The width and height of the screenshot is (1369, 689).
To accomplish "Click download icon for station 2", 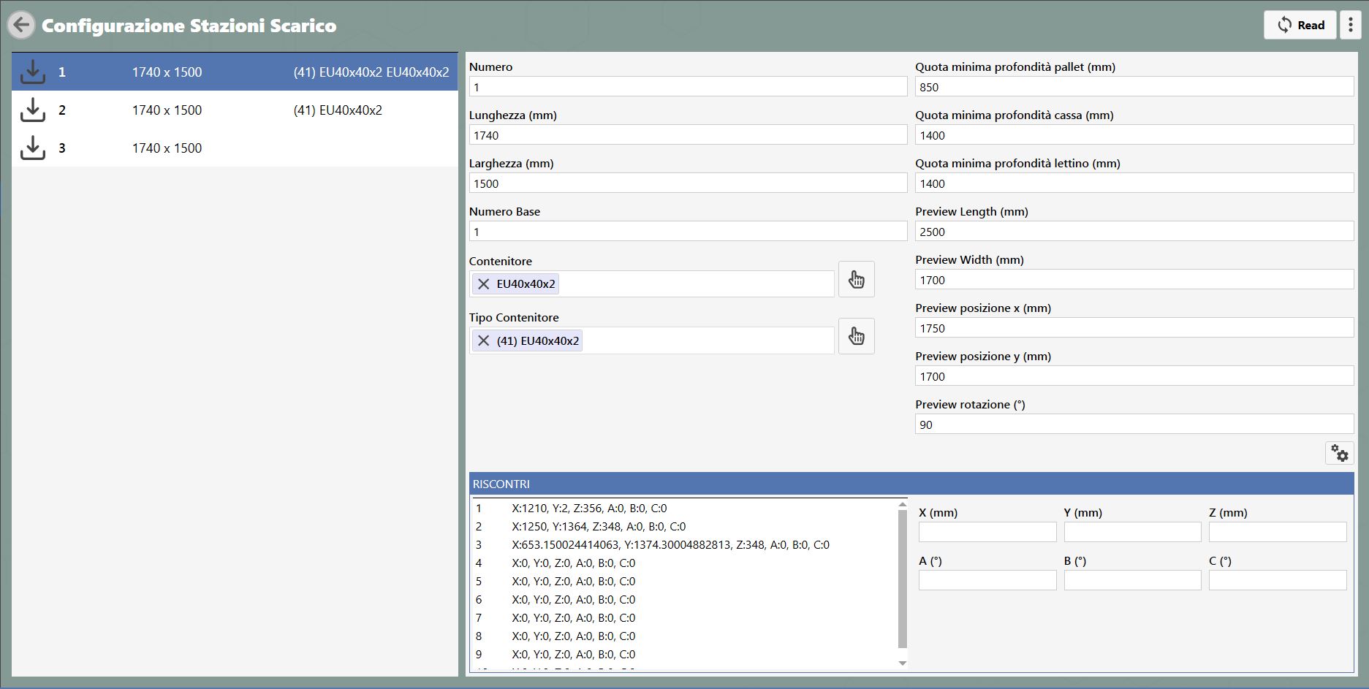I will click(x=32, y=110).
